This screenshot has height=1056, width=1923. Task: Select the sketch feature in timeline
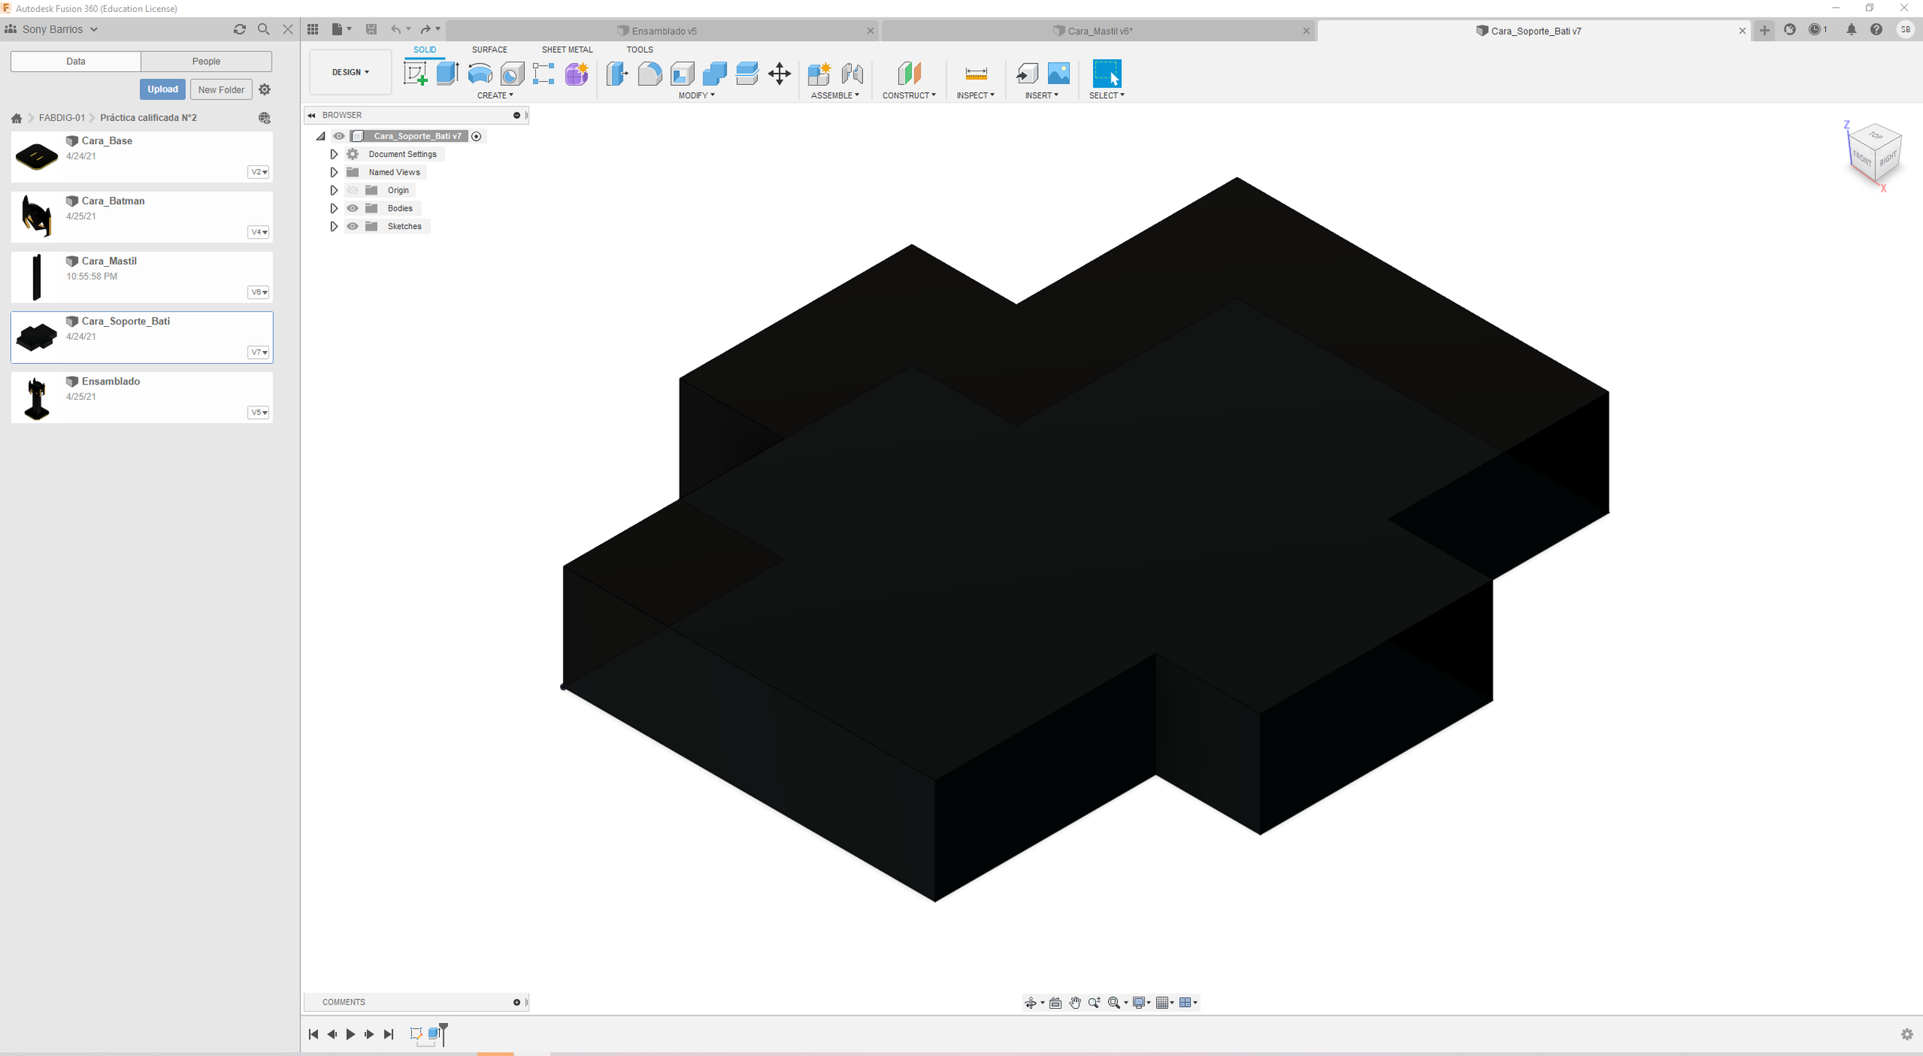pyautogui.click(x=416, y=1034)
